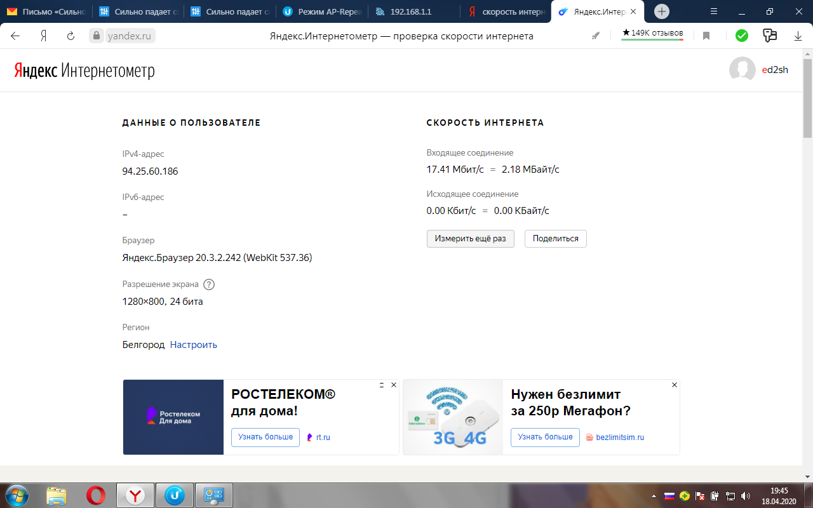Click the Узнать больше button in Мегафон ad
Image resolution: width=813 pixels, height=508 pixels.
tap(545, 437)
